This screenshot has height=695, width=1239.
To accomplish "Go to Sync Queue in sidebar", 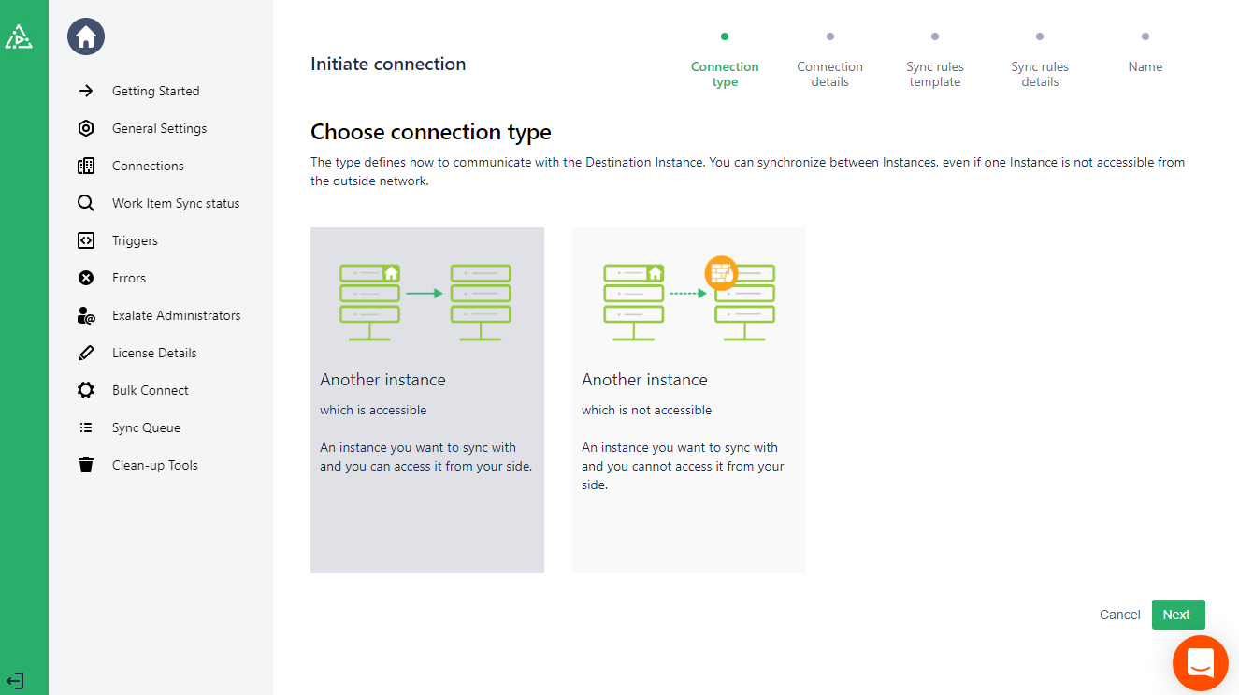I will 146,427.
